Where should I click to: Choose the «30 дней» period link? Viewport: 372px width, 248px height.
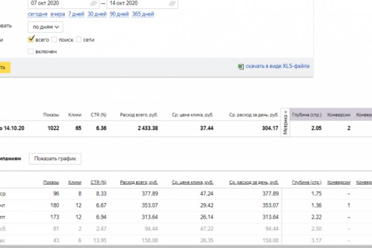[97, 14]
